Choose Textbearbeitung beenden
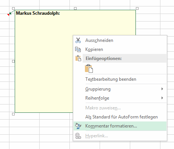The image size is (174, 149). point(120,79)
